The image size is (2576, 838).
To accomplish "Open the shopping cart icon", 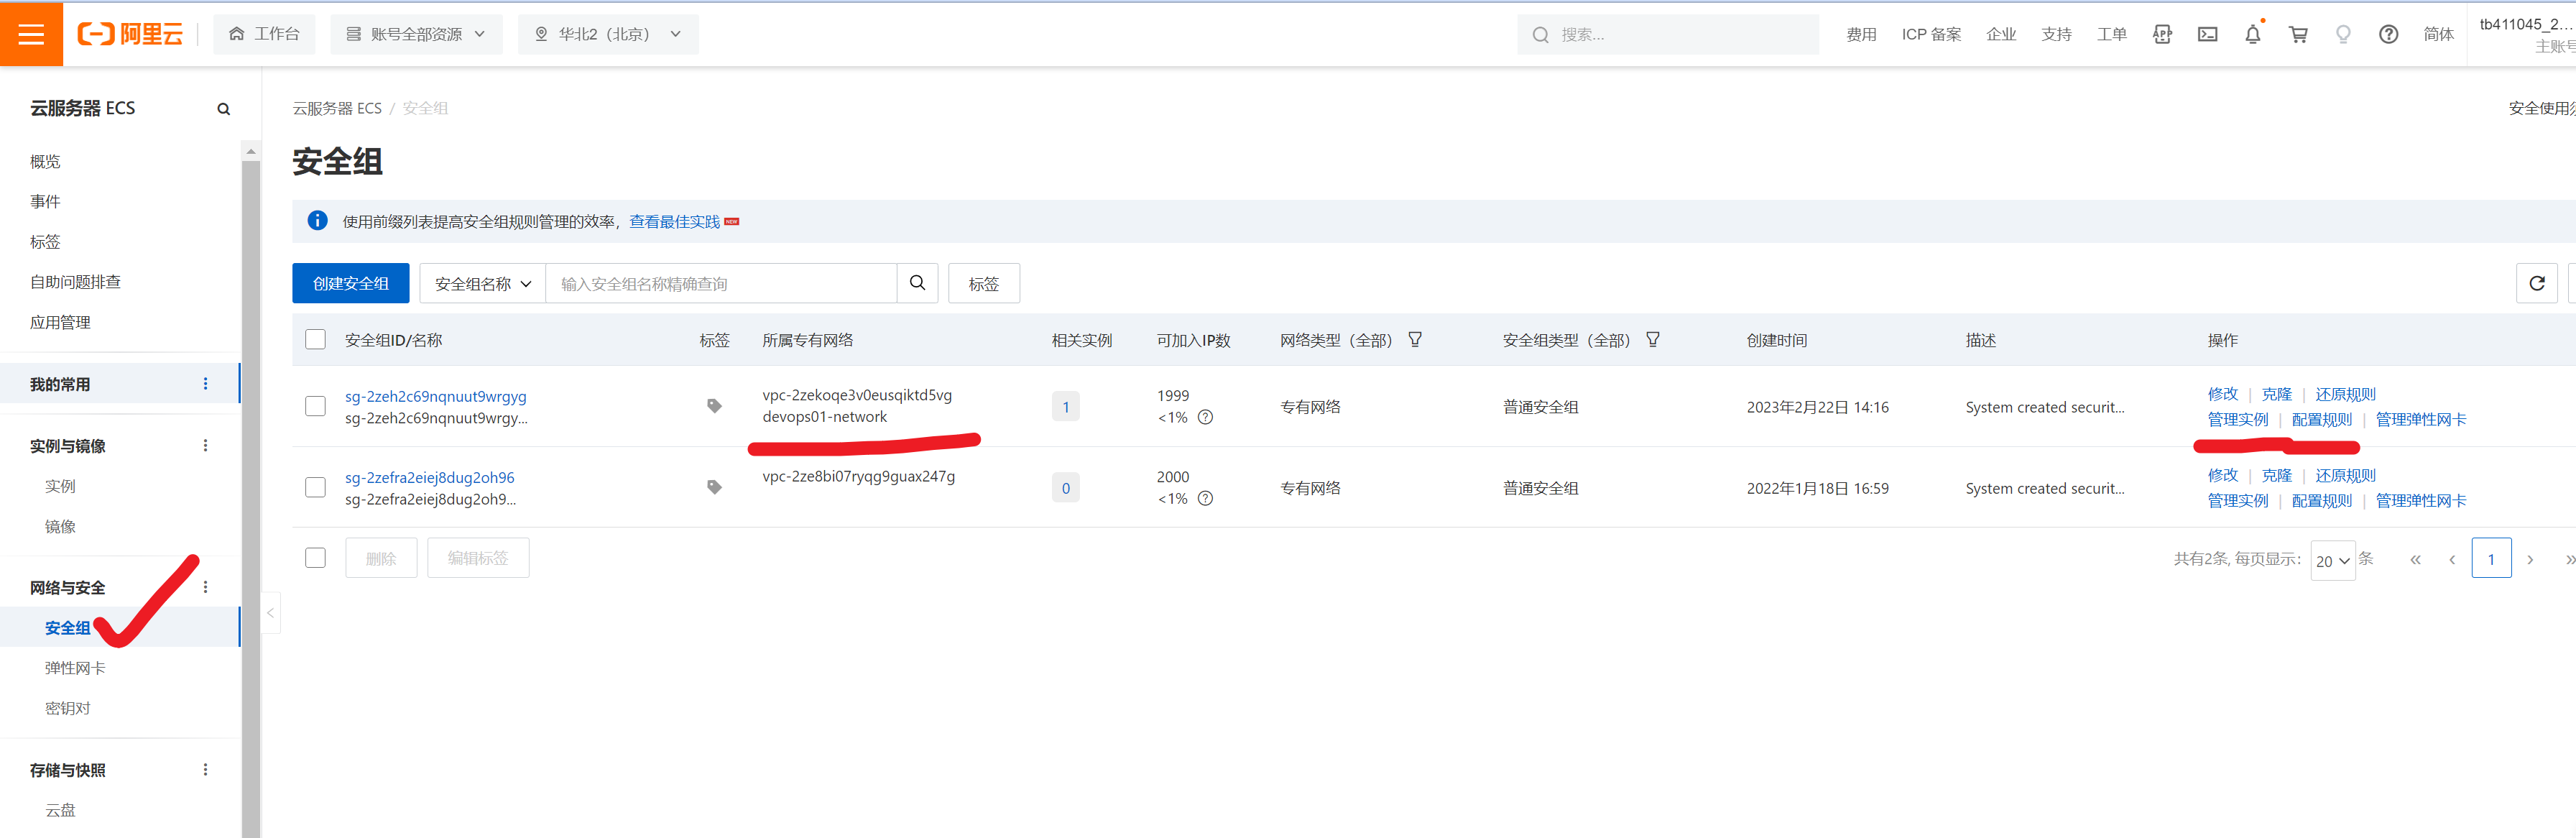I will tap(2298, 35).
